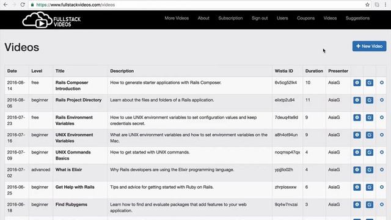Click circle icon in UNIX Commands Basics row
391x220 pixels.
click(x=382, y=152)
